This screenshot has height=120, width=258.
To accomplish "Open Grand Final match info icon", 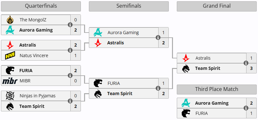I will [x=246, y=63].
